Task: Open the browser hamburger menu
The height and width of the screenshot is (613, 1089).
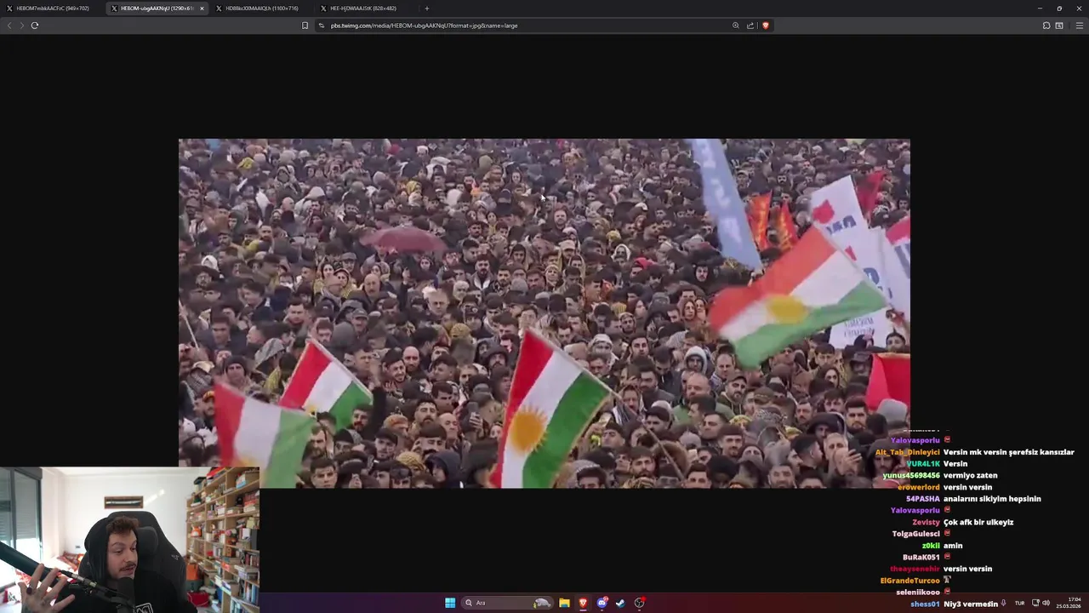Action: tap(1080, 26)
